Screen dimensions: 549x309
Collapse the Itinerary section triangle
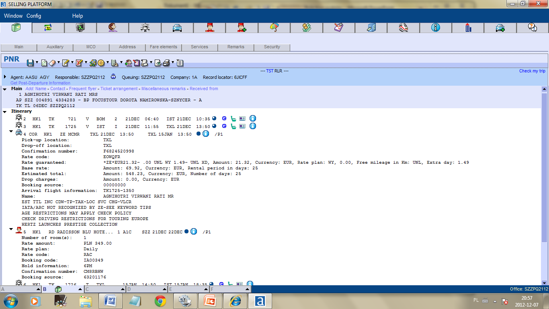(5, 112)
